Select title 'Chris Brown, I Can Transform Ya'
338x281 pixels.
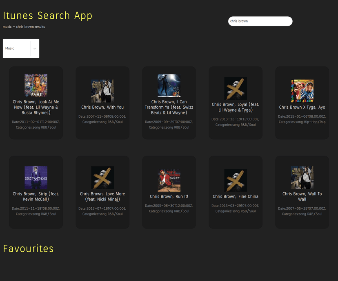click(x=169, y=107)
